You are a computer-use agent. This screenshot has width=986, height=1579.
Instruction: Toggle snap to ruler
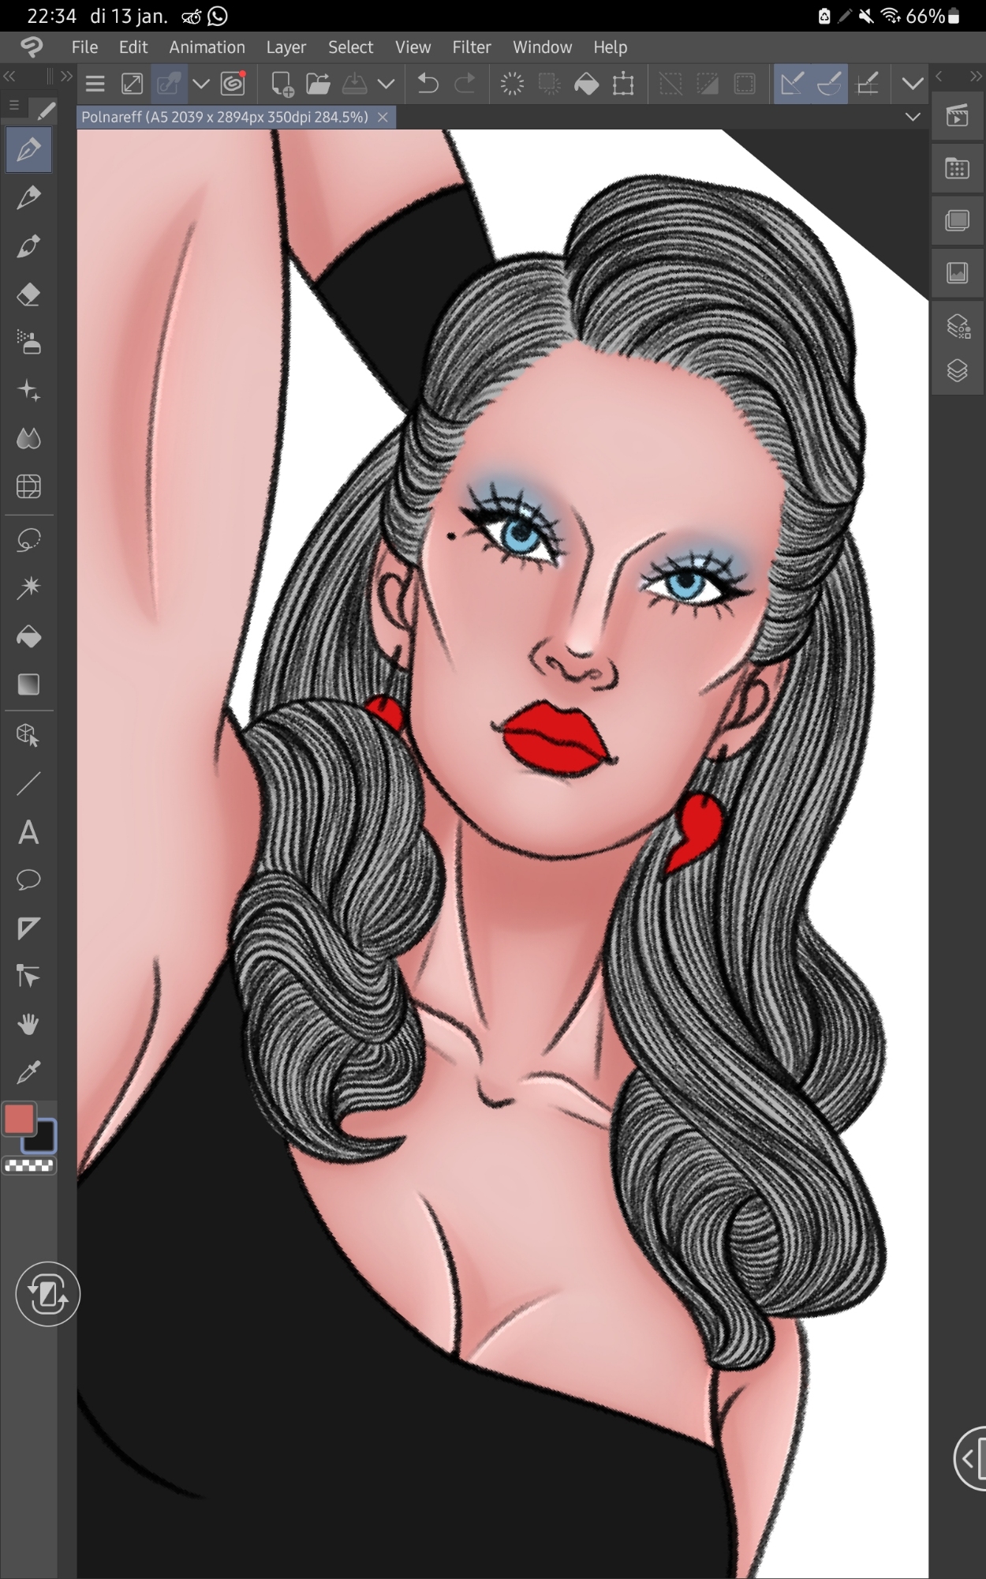[x=791, y=84]
